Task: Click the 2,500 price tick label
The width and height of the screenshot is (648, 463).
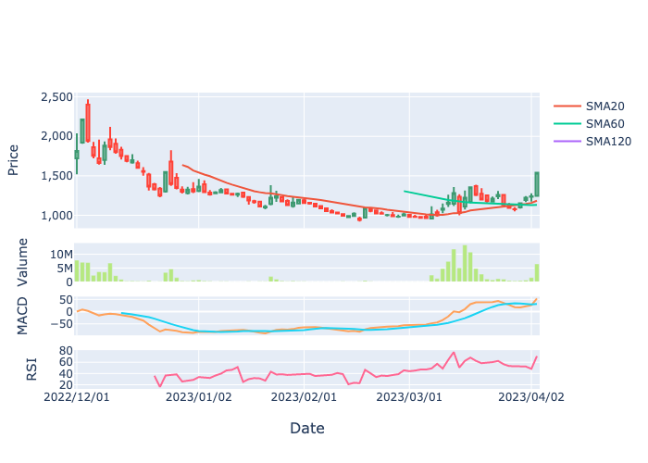Action: tap(56, 97)
